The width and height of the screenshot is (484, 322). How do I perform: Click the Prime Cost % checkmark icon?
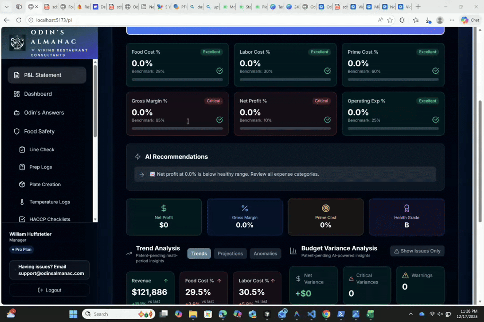click(435, 71)
